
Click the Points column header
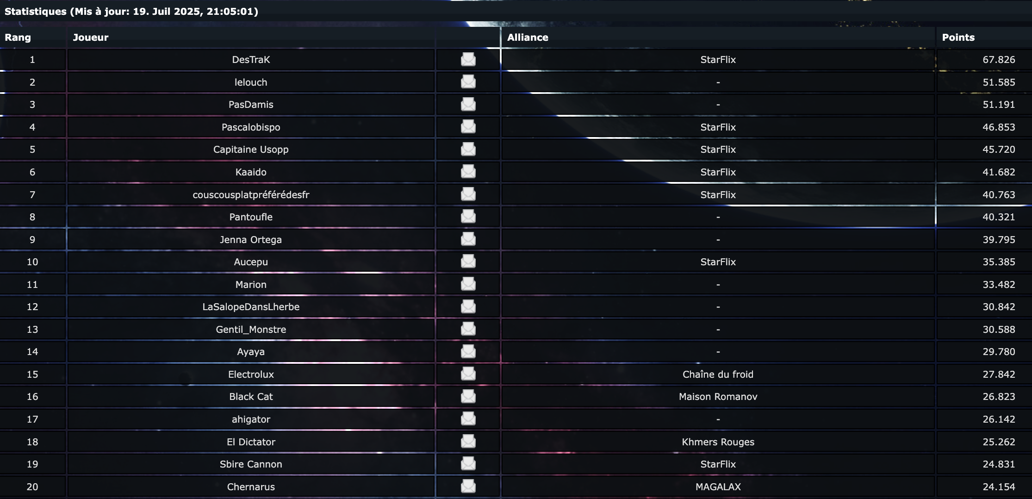(x=958, y=37)
